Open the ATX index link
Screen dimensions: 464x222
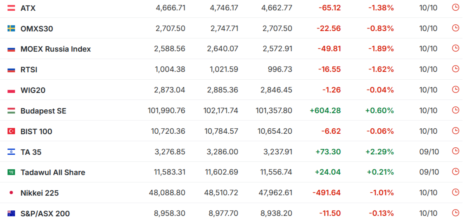pos(28,8)
